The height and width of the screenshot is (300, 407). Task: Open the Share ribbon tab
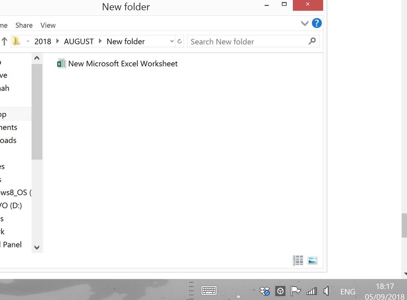24,25
